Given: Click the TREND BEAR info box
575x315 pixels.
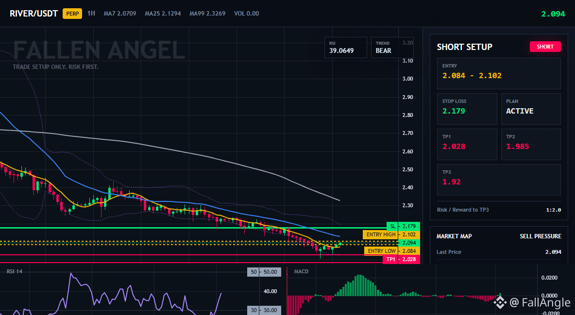Looking at the screenshot, I should (392, 47).
